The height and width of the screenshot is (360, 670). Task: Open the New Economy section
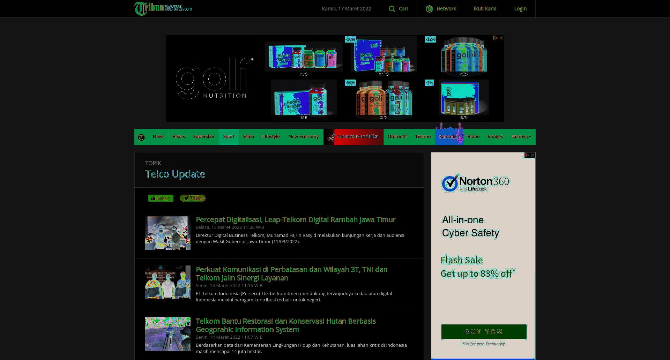pyautogui.click(x=304, y=137)
